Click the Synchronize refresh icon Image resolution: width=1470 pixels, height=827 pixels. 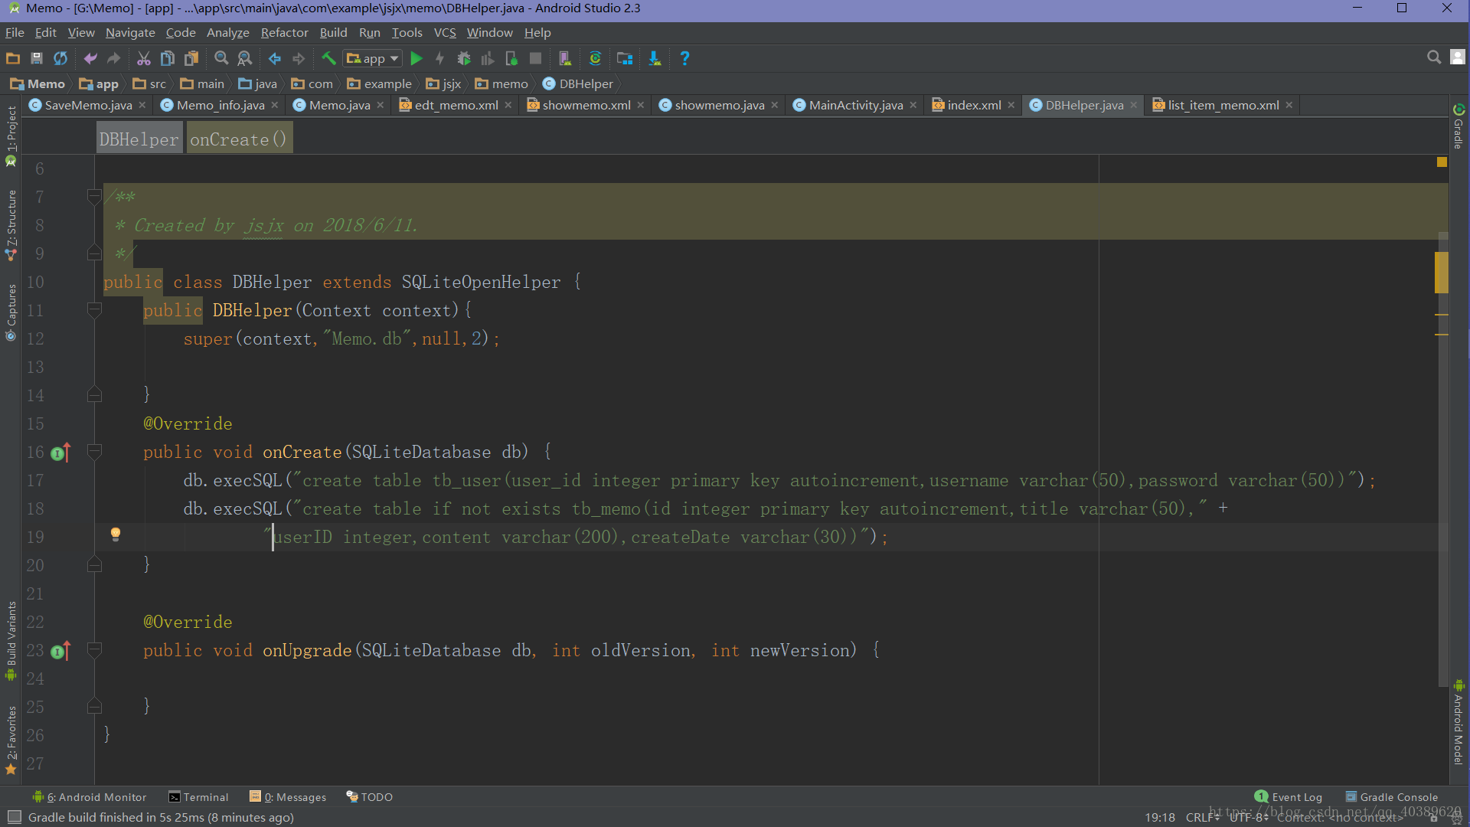tap(60, 58)
